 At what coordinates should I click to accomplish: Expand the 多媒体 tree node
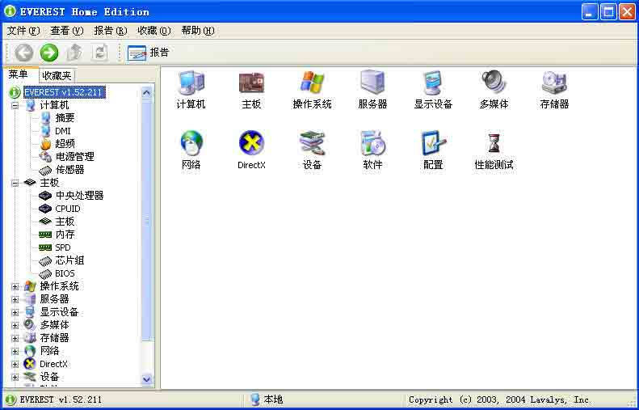coord(15,326)
